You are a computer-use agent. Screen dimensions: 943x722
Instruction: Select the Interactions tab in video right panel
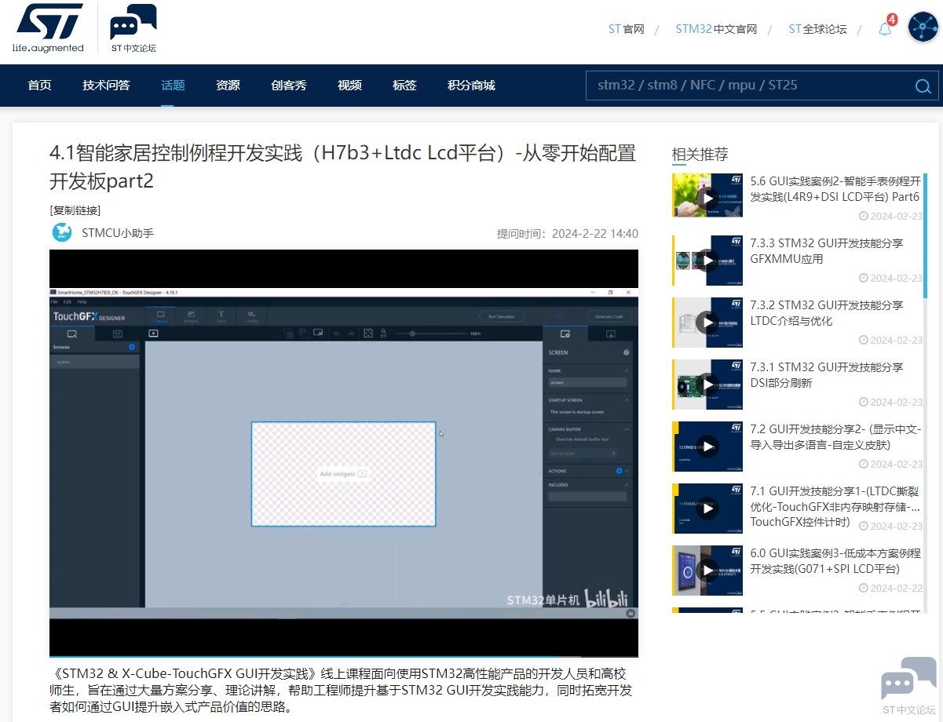(x=610, y=334)
